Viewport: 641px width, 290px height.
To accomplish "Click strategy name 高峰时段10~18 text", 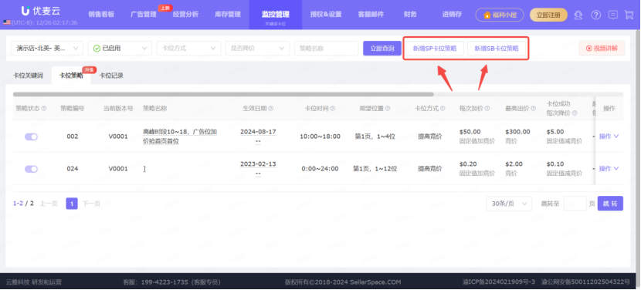I will (179, 137).
